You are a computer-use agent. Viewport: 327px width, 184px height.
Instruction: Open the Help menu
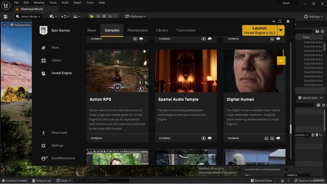point(102,3)
